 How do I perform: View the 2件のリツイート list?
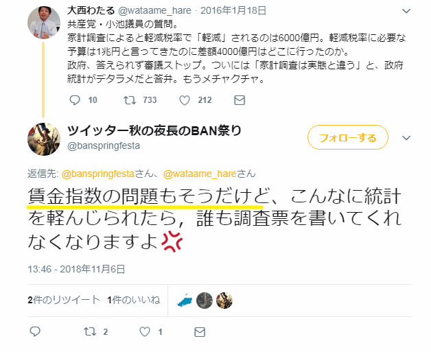click(x=64, y=300)
